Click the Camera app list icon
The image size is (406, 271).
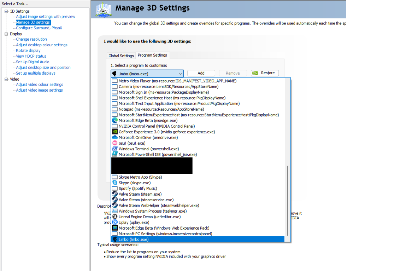pos(115,86)
